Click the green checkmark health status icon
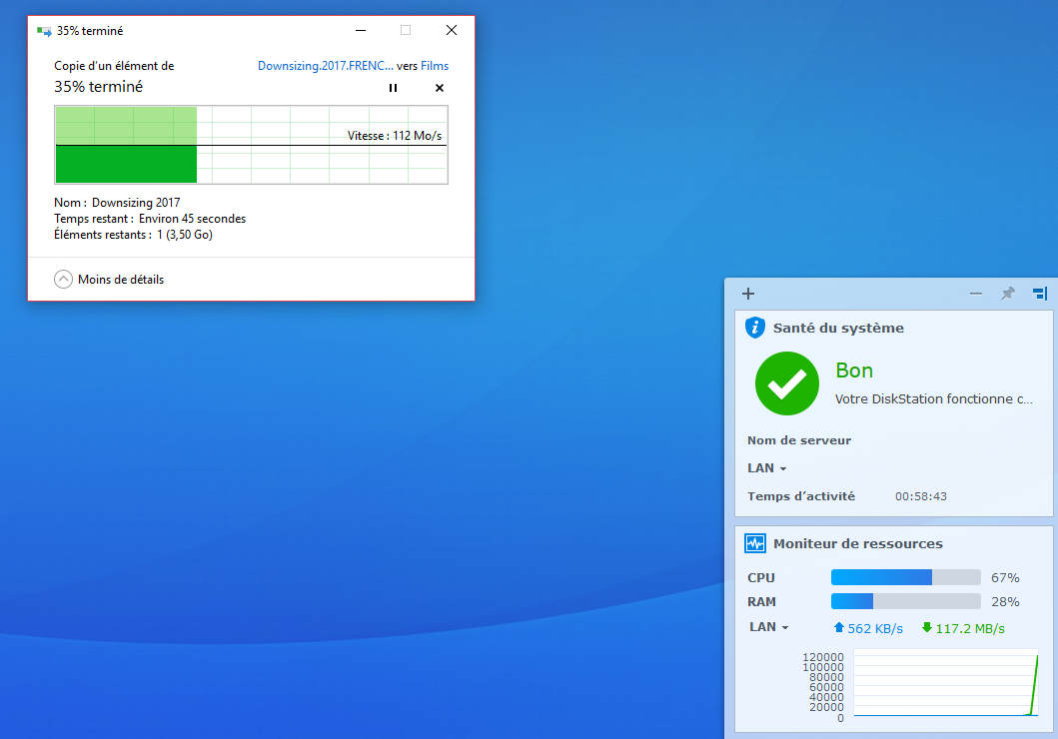 pos(786,383)
